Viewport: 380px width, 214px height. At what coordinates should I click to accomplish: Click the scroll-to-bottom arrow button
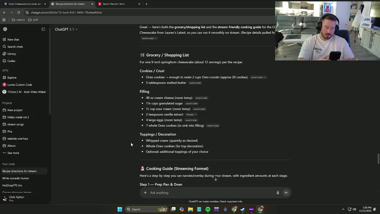pyautogui.click(x=216, y=179)
